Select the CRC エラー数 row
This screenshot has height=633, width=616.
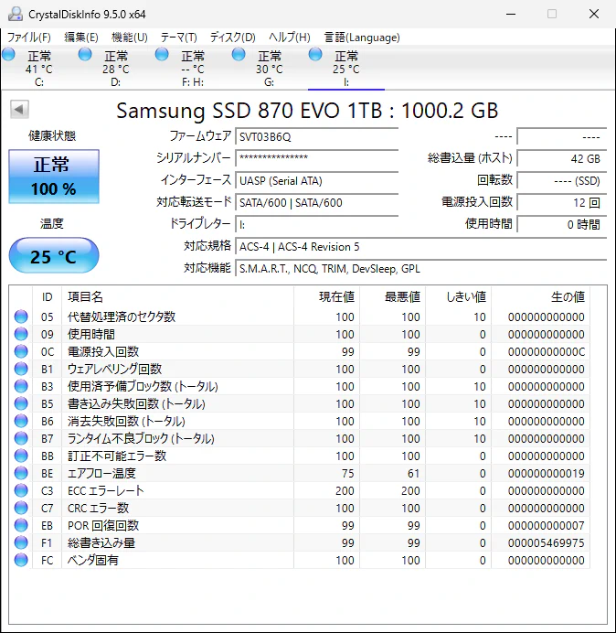click(x=300, y=508)
